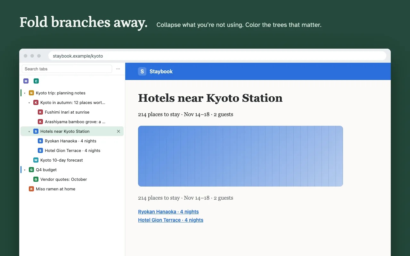
Task: Click the green color marker beside Kyoto trip
Action: coord(21,93)
